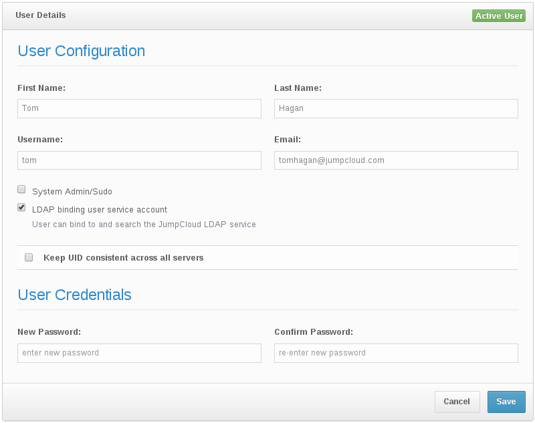Screen dimensions: 535x423
Task: Click the User Details panel title
Action: point(41,15)
